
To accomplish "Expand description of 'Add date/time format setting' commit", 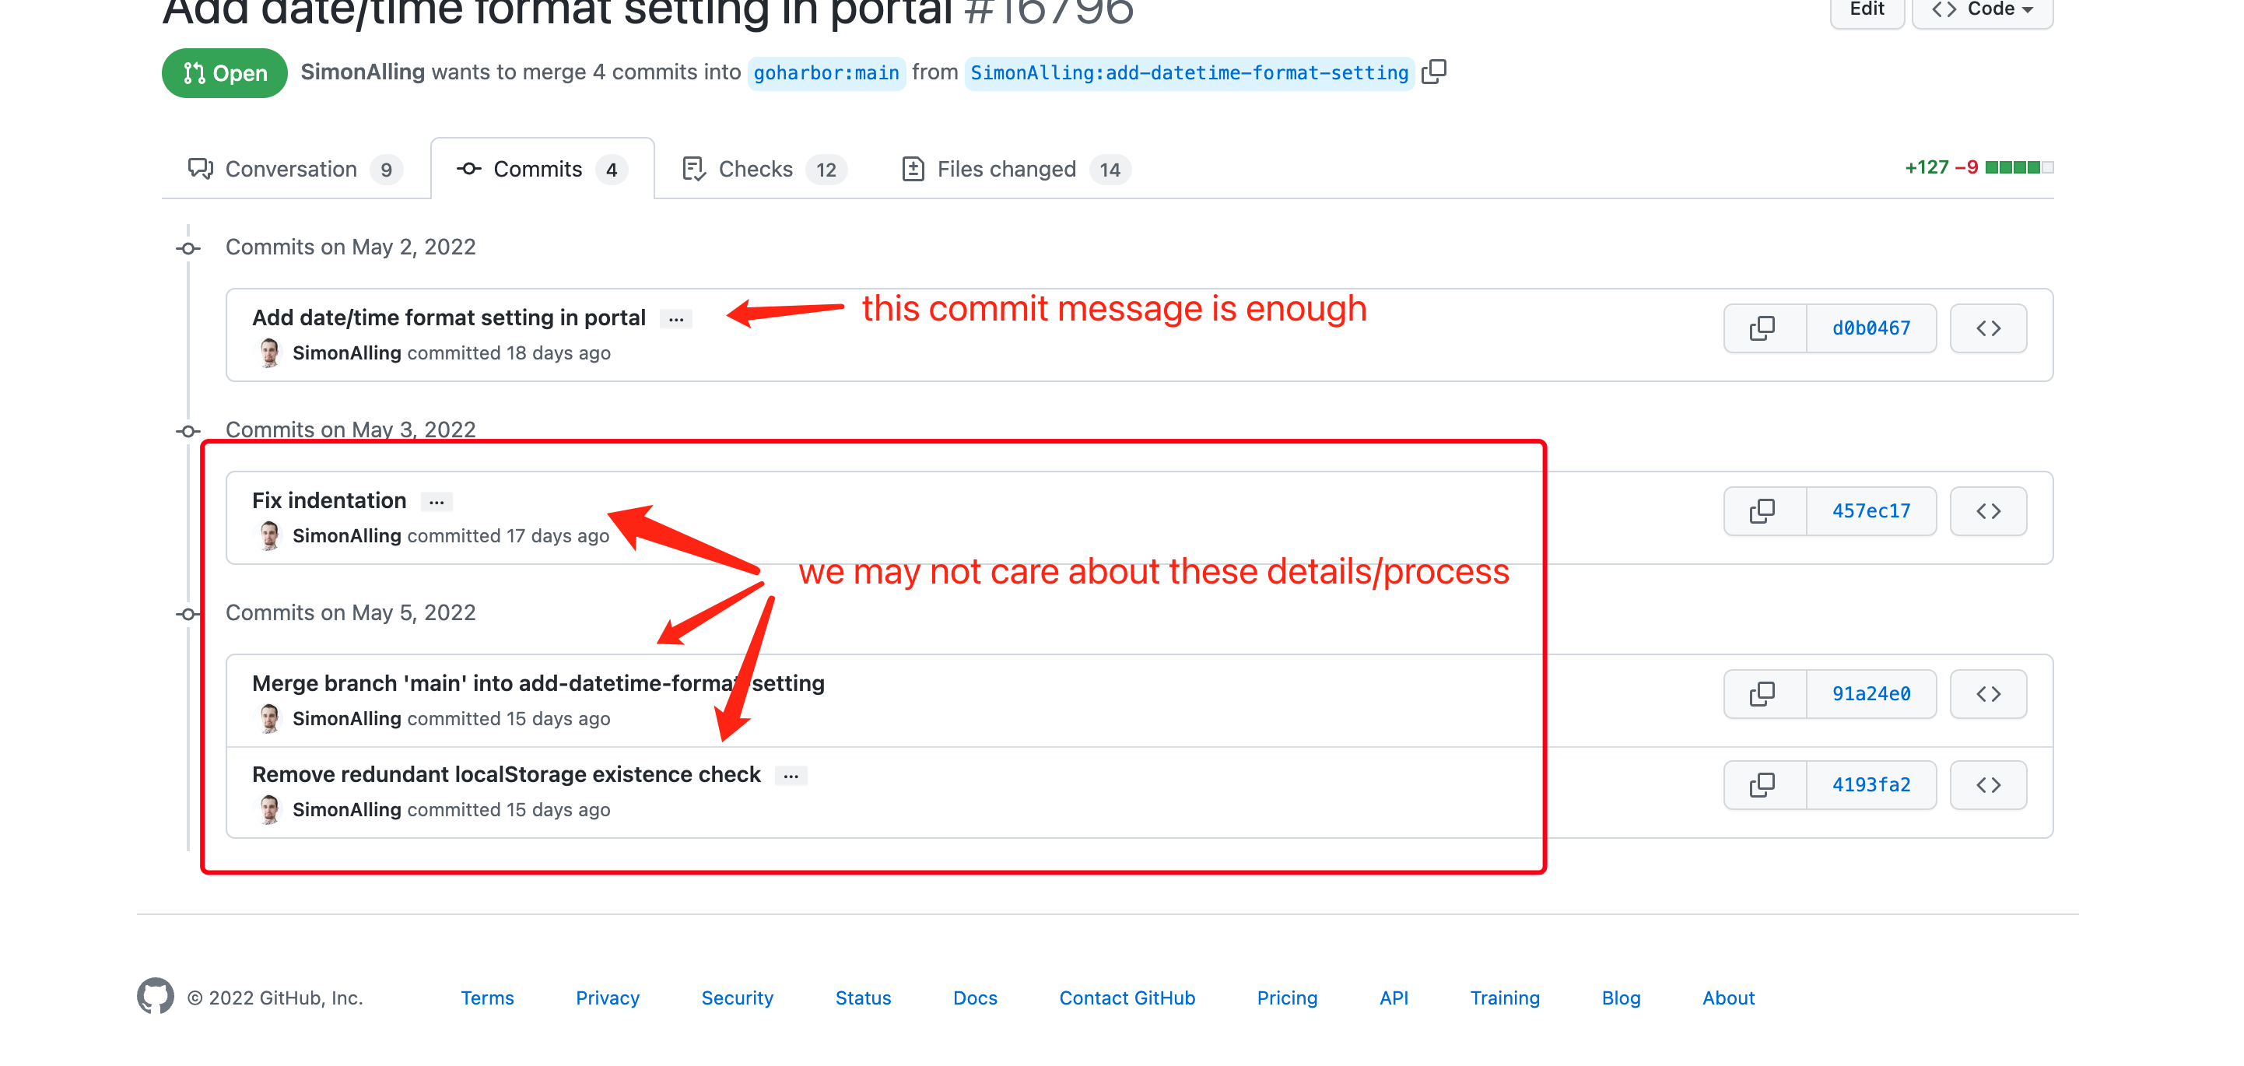I will pyautogui.click(x=676, y=319).
